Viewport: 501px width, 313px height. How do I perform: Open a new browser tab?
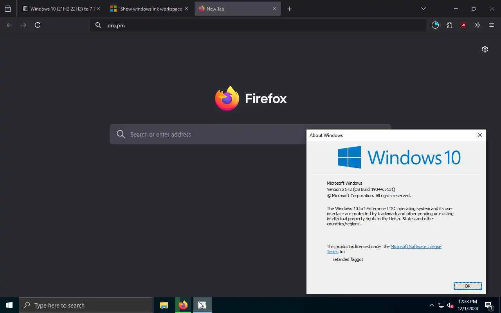[x=290, y=9]
